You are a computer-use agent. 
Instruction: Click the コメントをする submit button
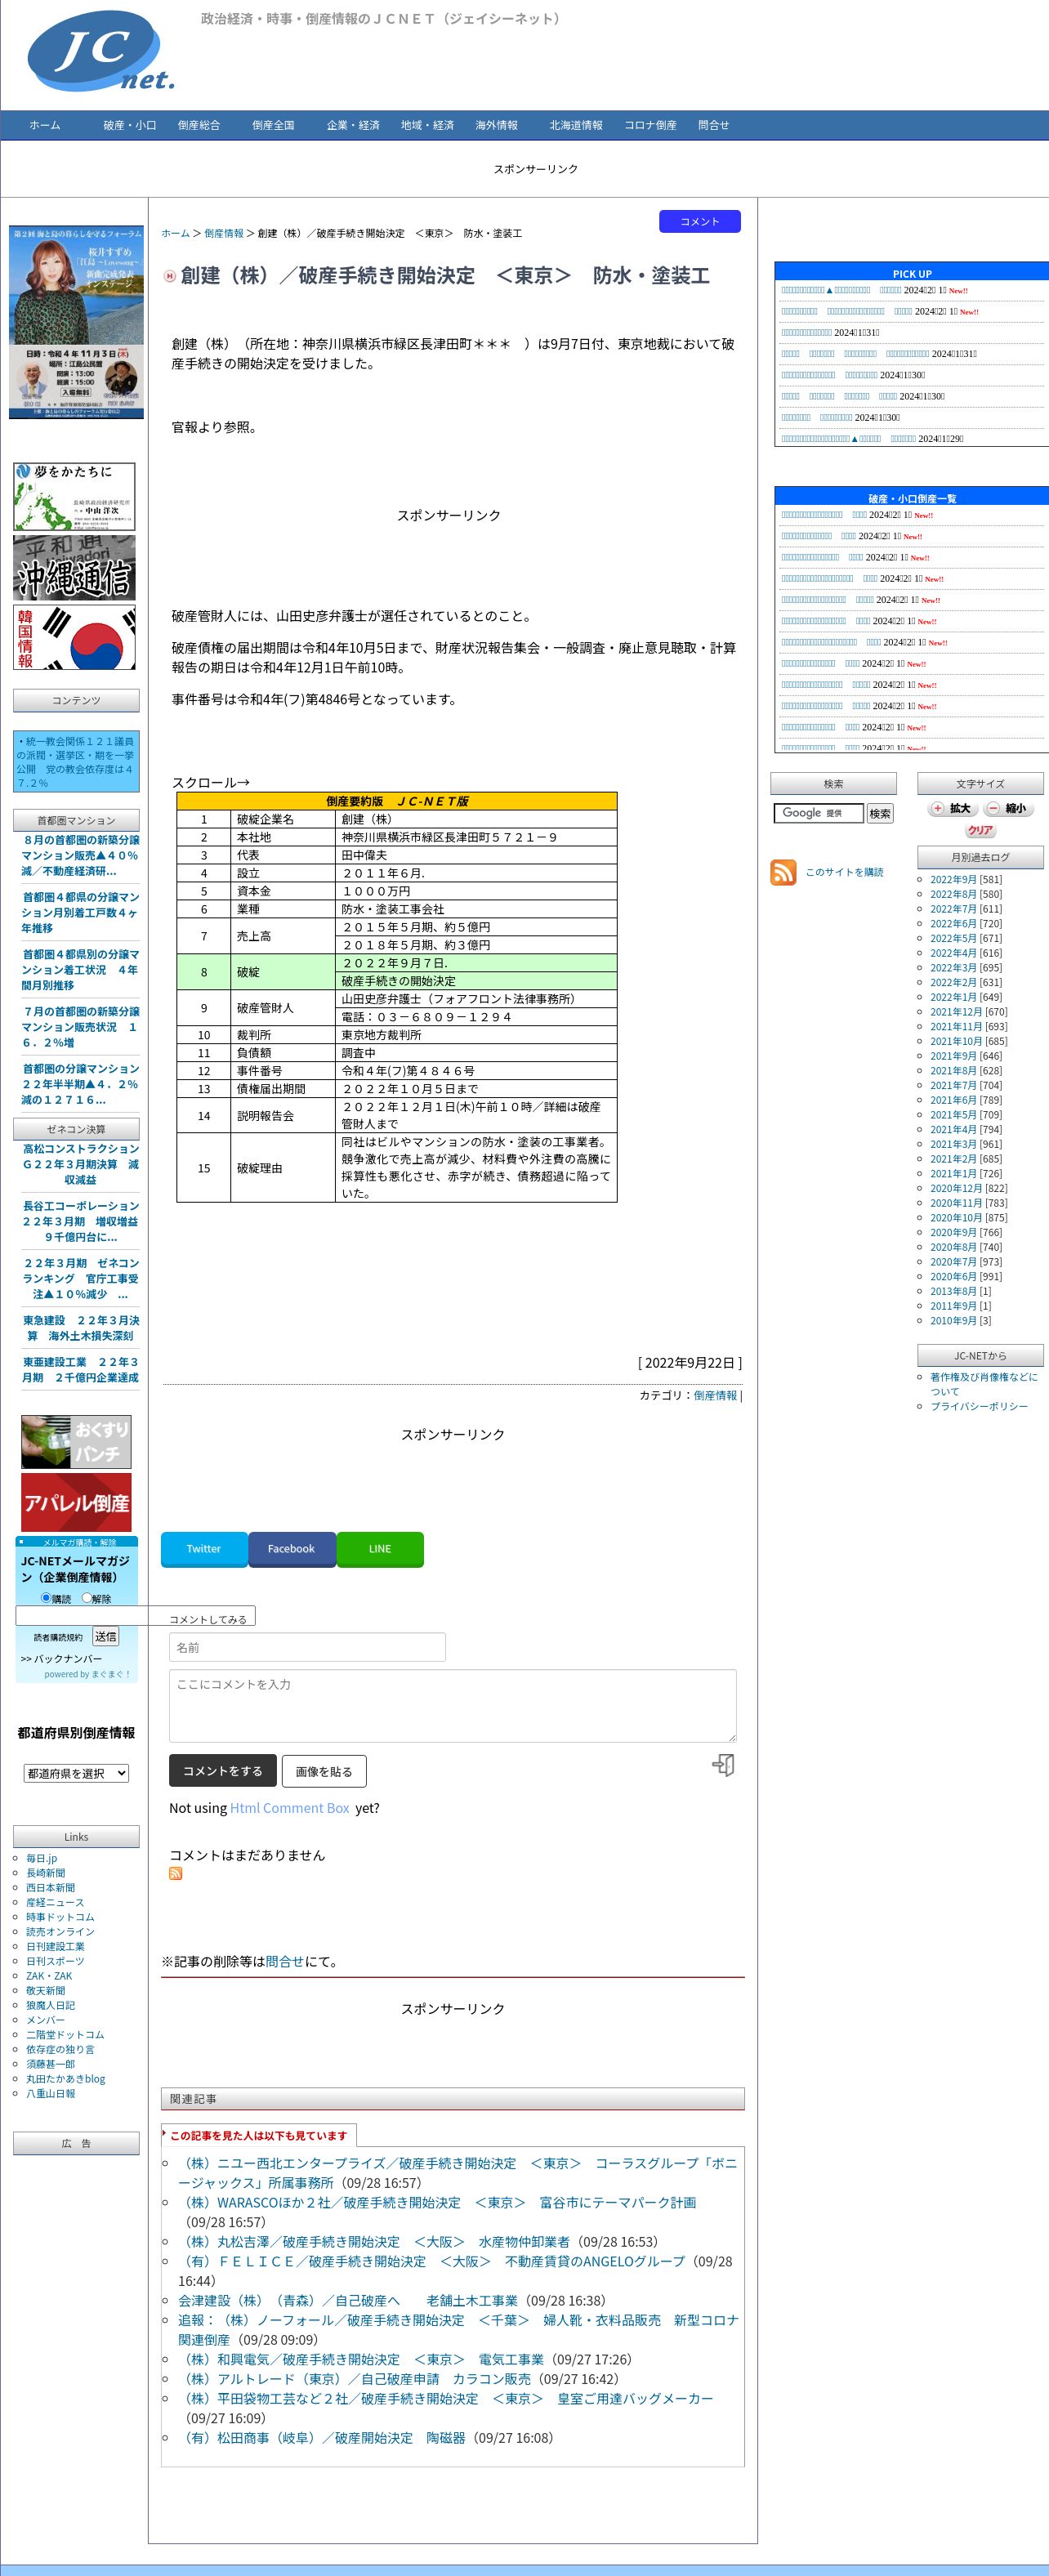[222, 1771]
